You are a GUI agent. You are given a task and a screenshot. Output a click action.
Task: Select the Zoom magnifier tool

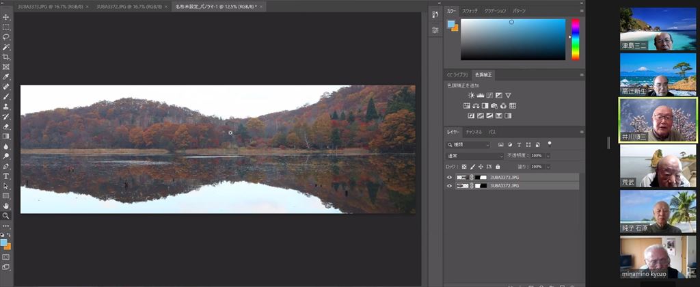(6, 215)
